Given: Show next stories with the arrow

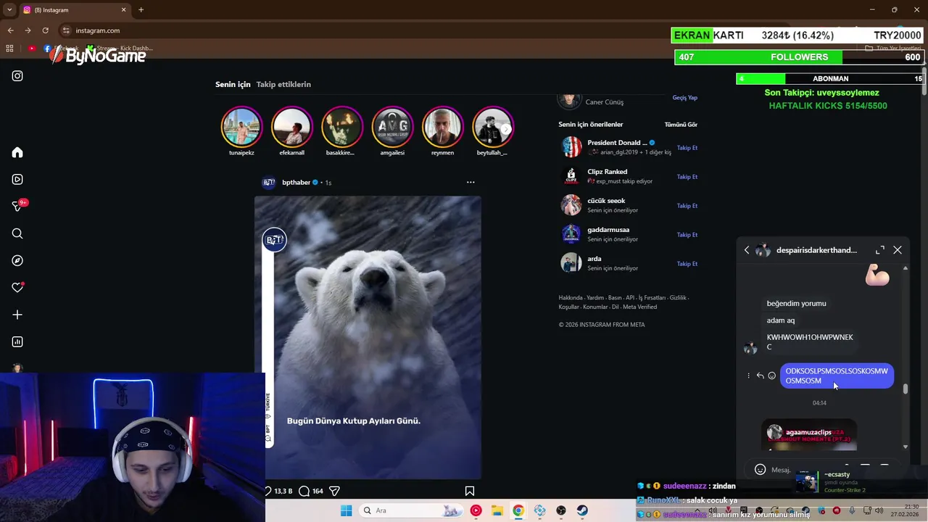Looking at the screenshot, I should click(506, 129).
